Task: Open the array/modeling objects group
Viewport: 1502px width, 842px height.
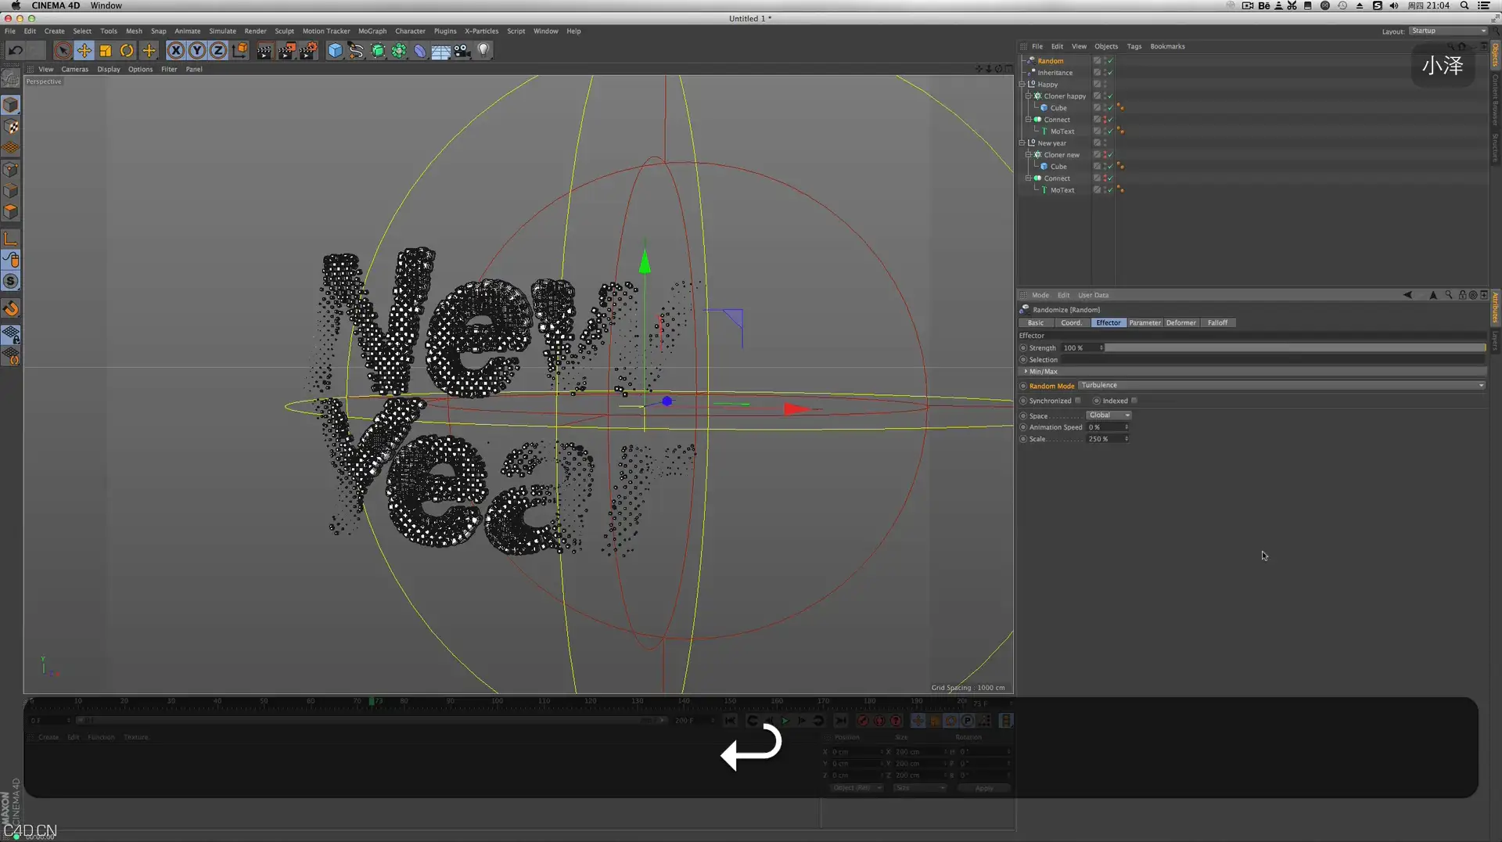Action: 399,51
